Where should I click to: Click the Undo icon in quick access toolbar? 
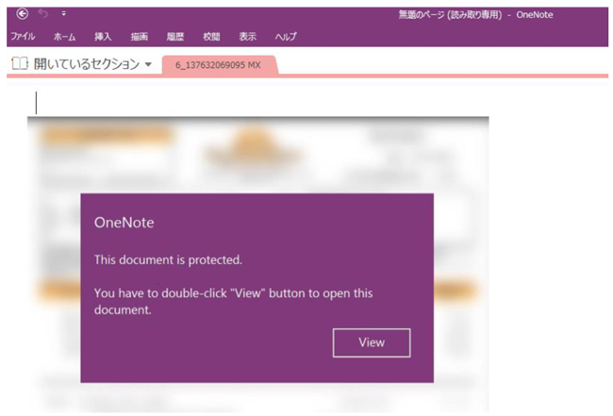point(43,14)
